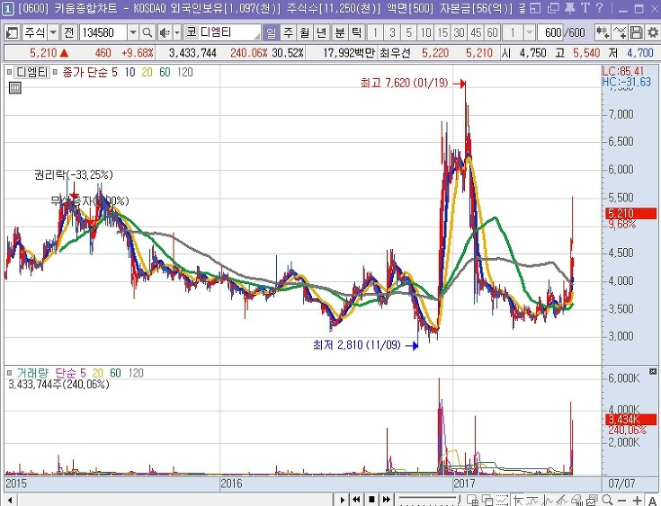Toggle the small square before 거래량 단순 legend
Viewport: 661px width, 506px height.
tap(9, 373)
